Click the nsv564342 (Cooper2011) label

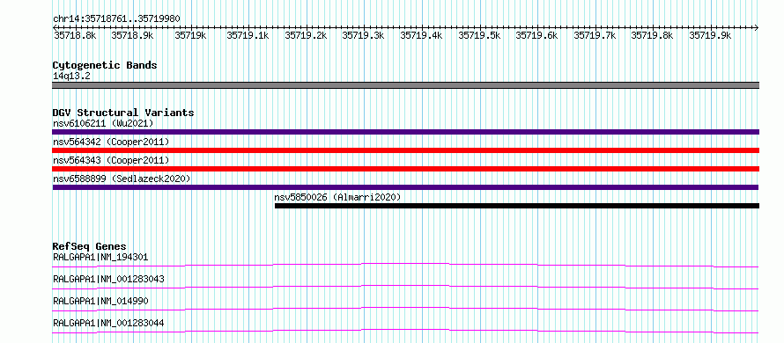pos(111,142)
